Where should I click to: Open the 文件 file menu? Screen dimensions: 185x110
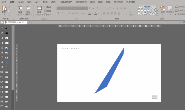point(4,2)
